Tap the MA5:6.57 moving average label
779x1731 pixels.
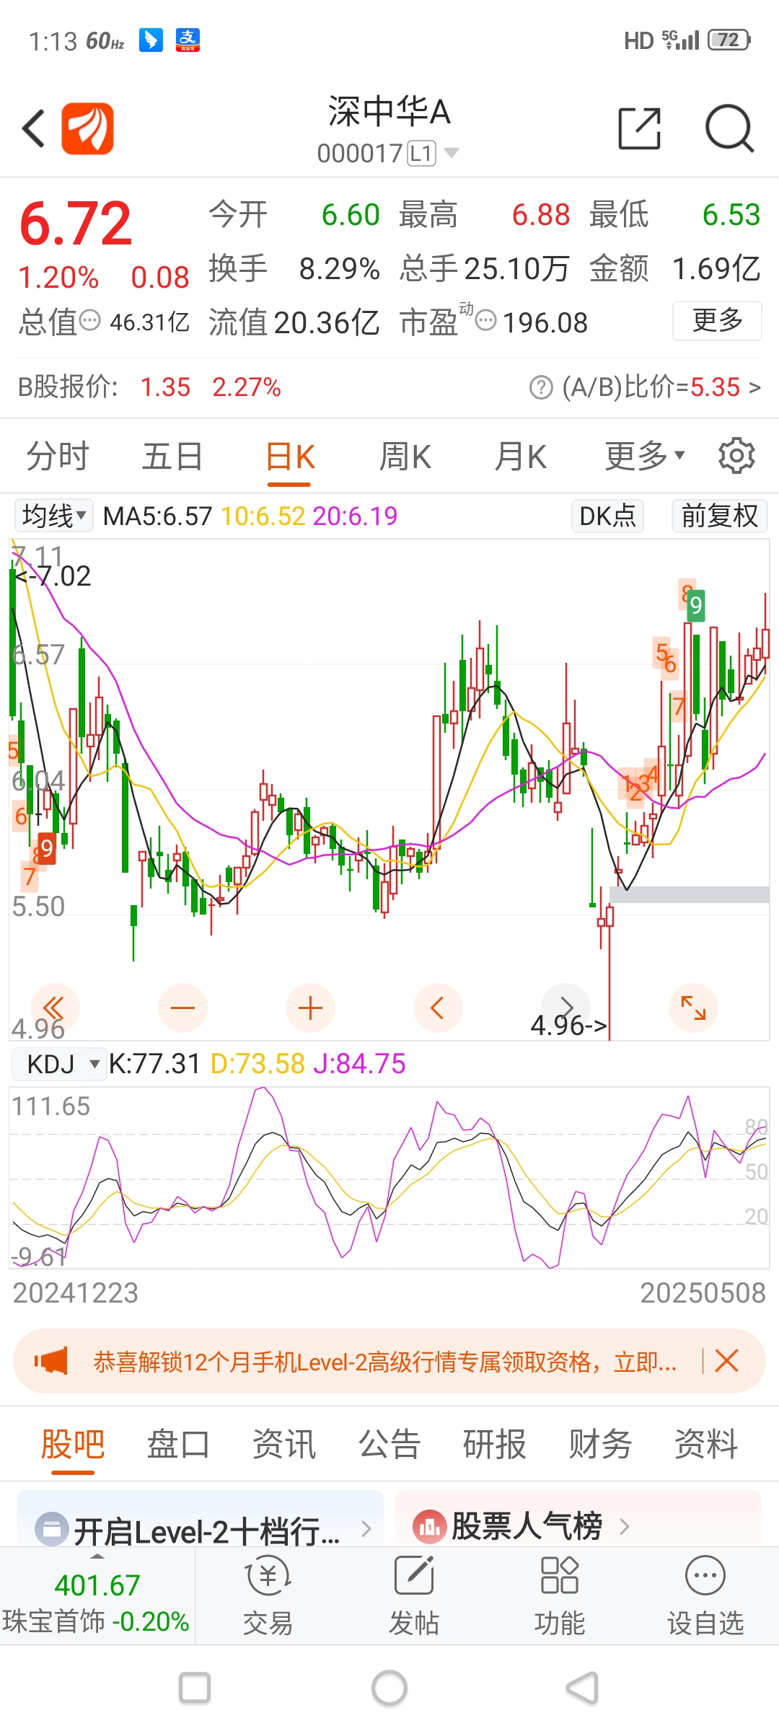[x=157, y=516]
